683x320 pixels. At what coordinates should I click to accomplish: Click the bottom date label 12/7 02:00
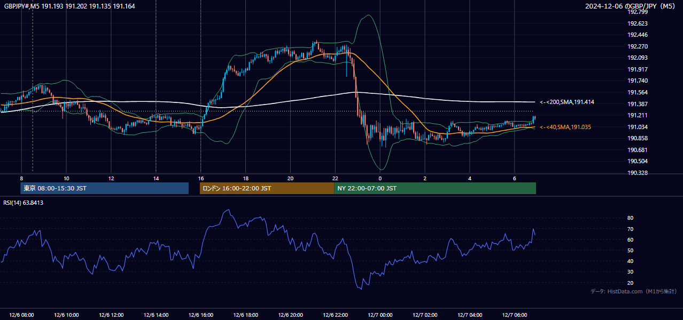tap(425, 315)
